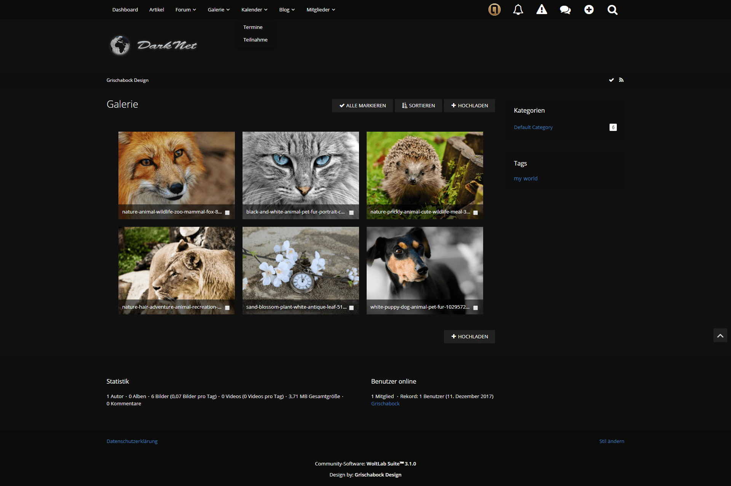
Task: Open the user avatar menu
Action: coord(494,10)
